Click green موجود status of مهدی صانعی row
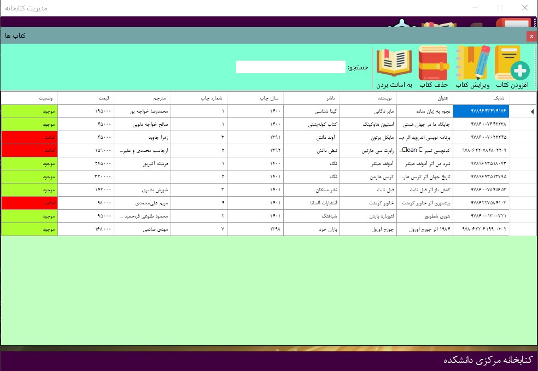This screenshot has height=371, width=538. [x=30, y=229]
